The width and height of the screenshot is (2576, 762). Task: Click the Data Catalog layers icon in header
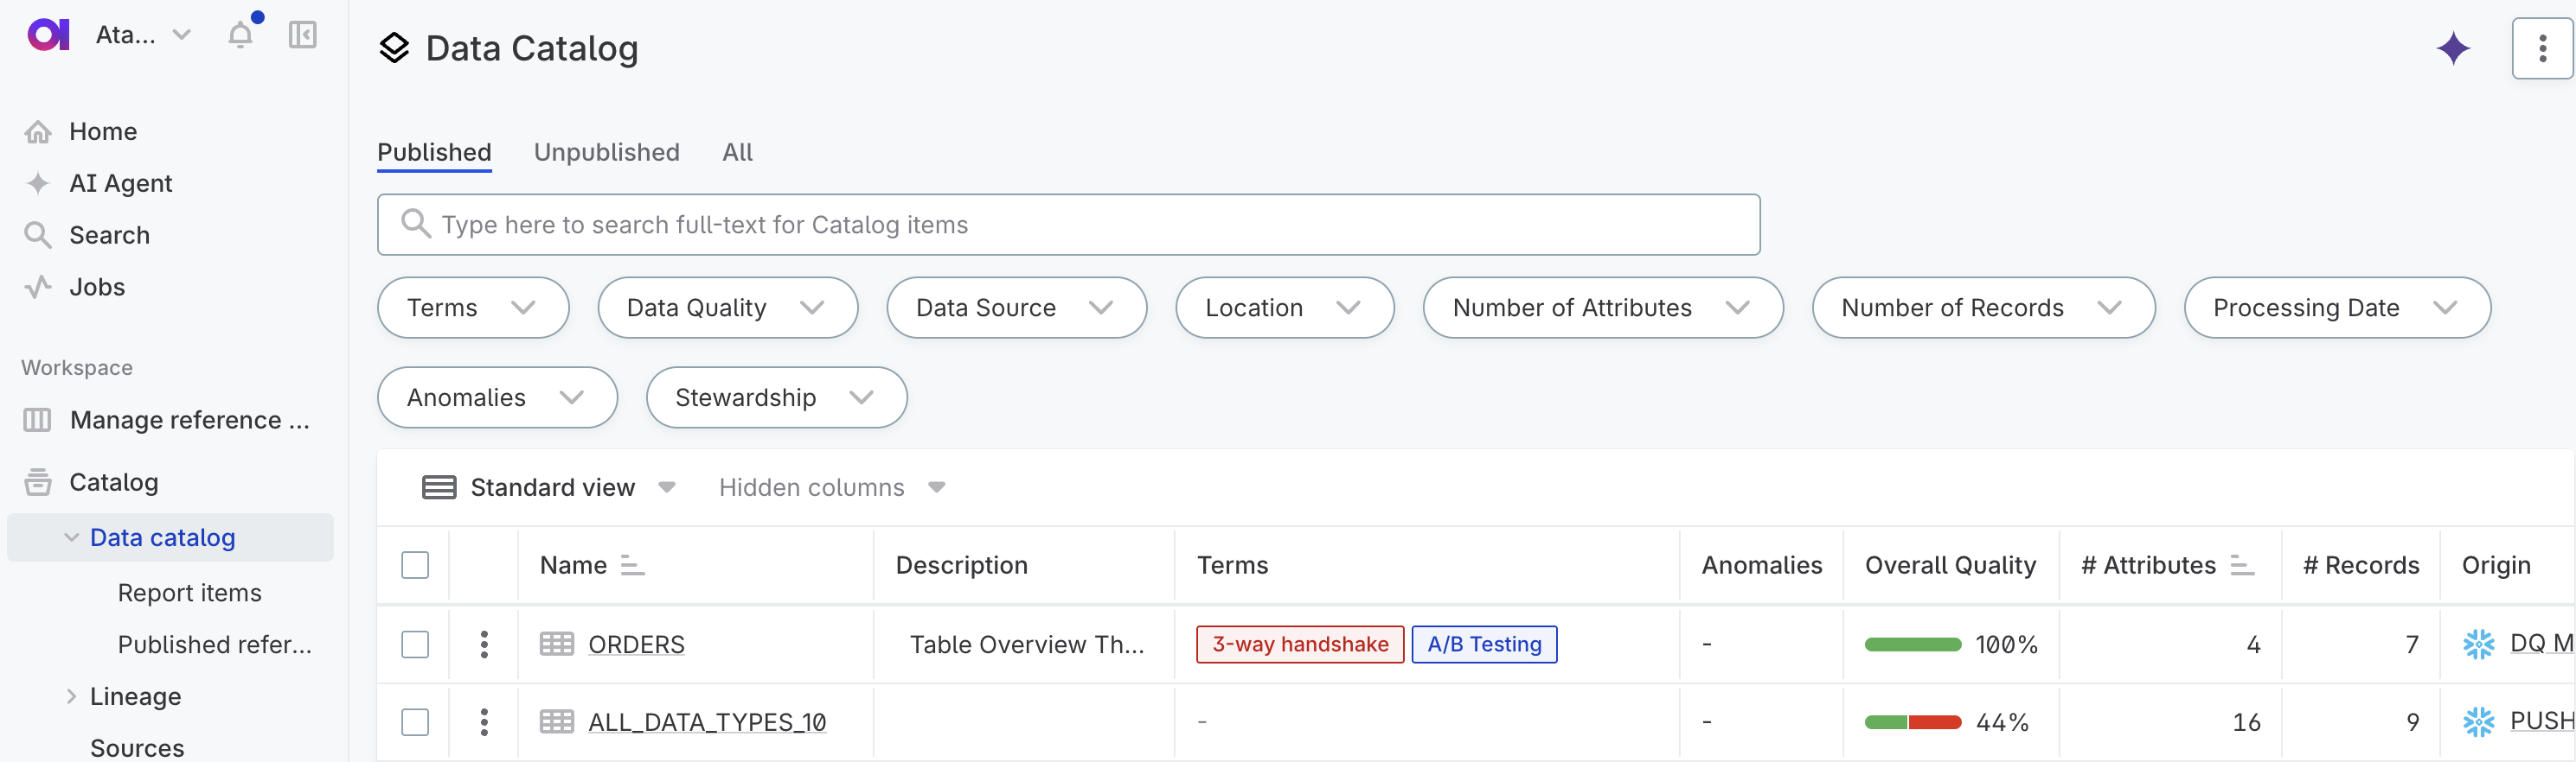point(395,48)
